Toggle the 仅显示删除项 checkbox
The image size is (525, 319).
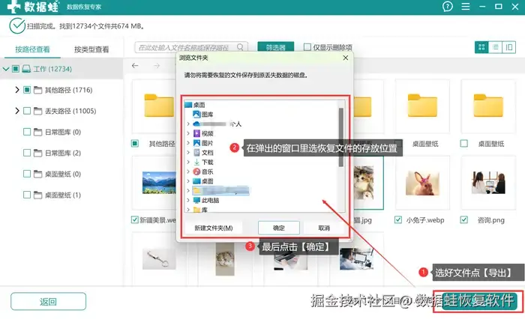click(x=307, y=47)
